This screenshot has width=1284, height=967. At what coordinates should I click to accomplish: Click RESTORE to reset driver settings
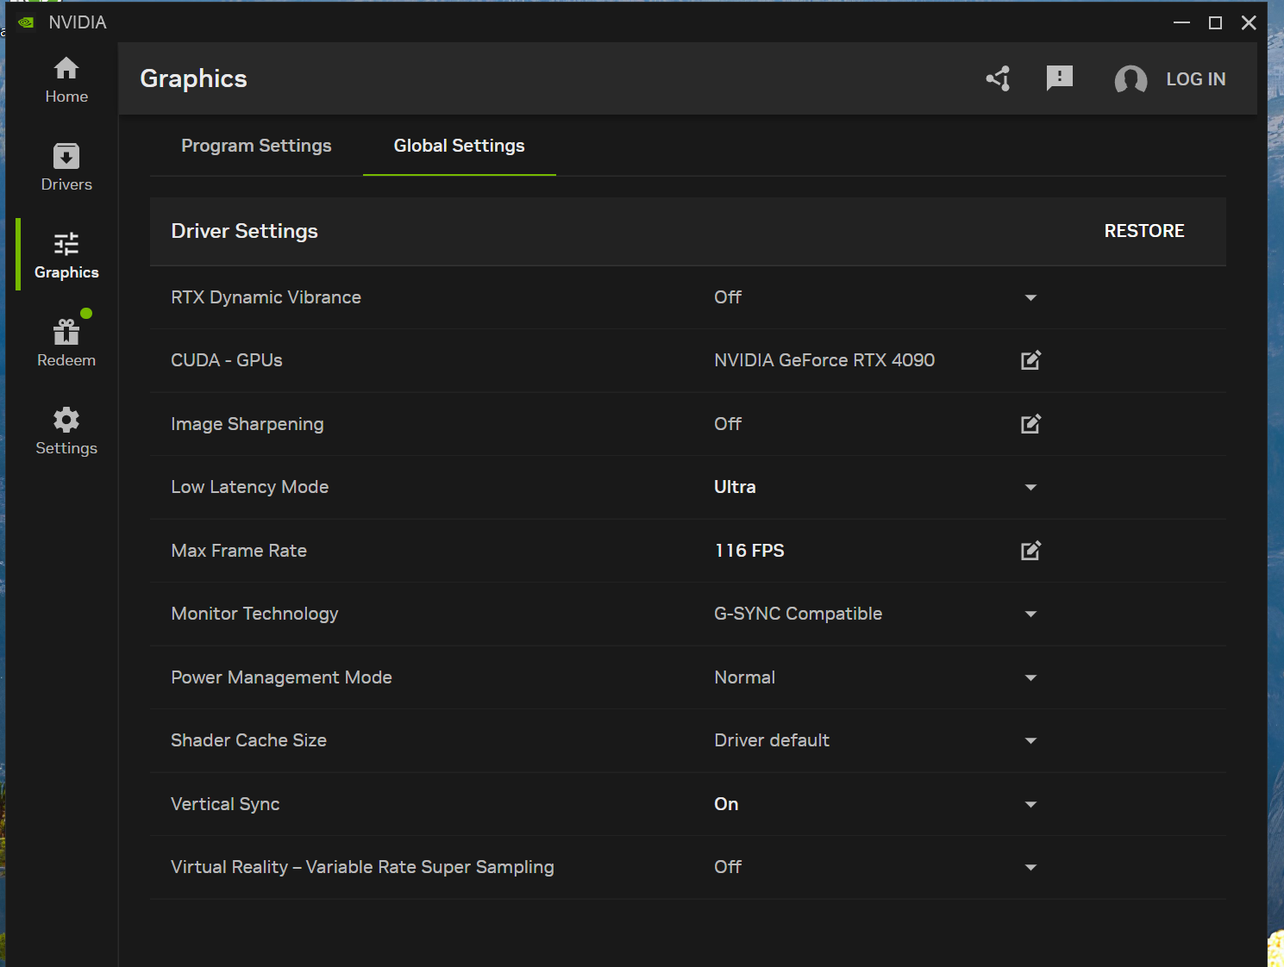point(1144,231)
